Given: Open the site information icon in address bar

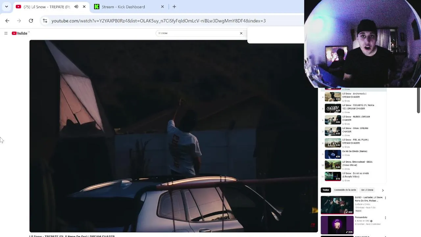Looking at the screenshot, I should click(45, 21).
